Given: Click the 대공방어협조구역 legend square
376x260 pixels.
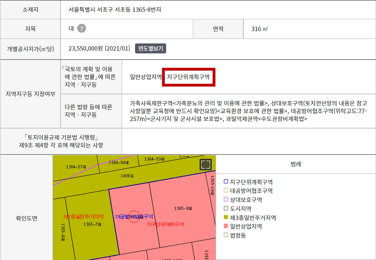Looking at the screenshot, I should [226, 191].
